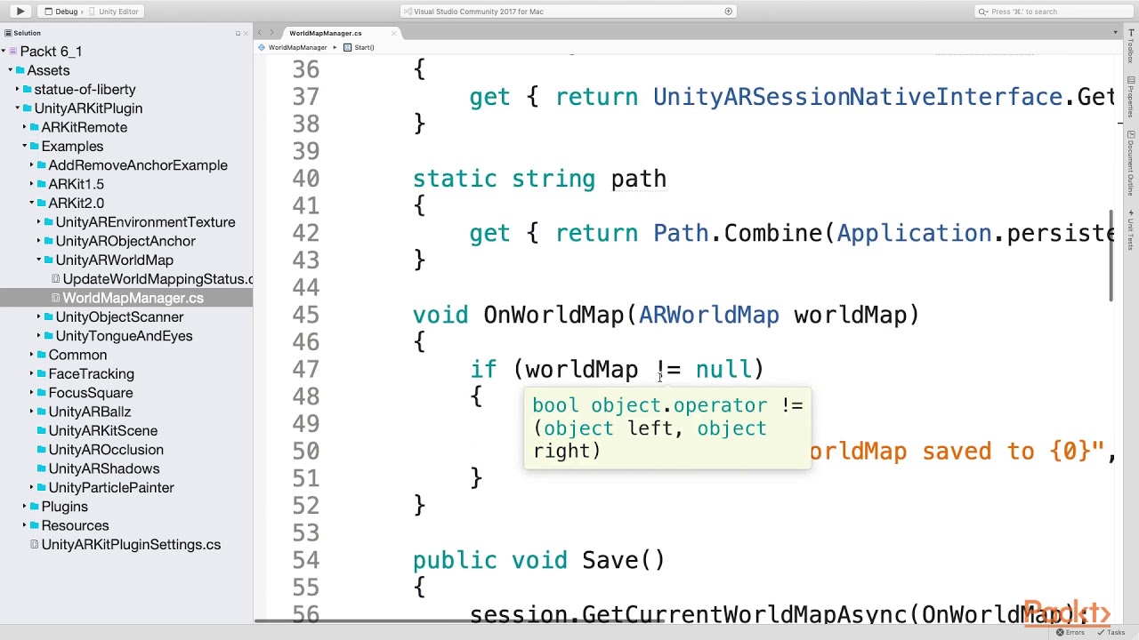Expand the Common folder
This screenshot has height=640, width=1139.
31,355
